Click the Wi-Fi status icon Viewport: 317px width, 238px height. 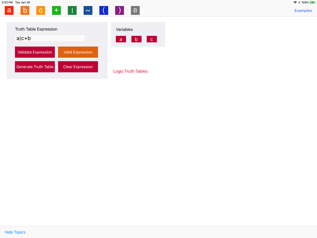point(295,3)
